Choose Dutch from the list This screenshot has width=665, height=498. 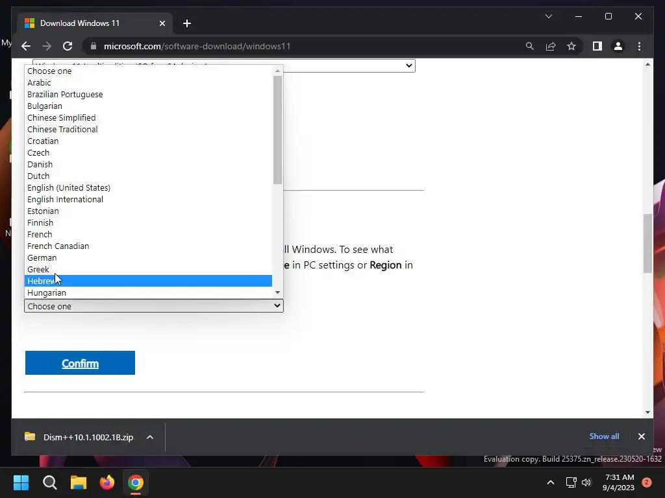[x=148, y=176]
